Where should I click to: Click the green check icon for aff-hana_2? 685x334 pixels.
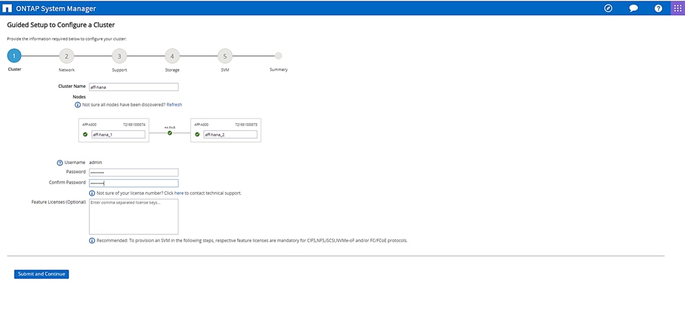[197, 135]
